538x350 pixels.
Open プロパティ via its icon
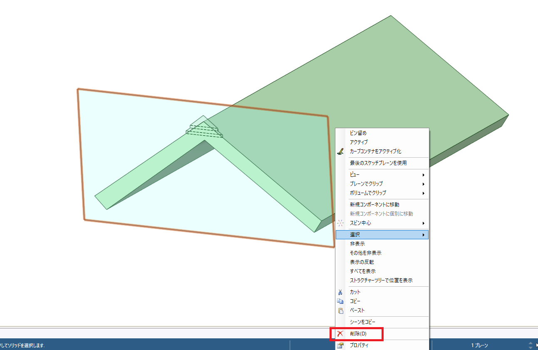tap(340, 345)
